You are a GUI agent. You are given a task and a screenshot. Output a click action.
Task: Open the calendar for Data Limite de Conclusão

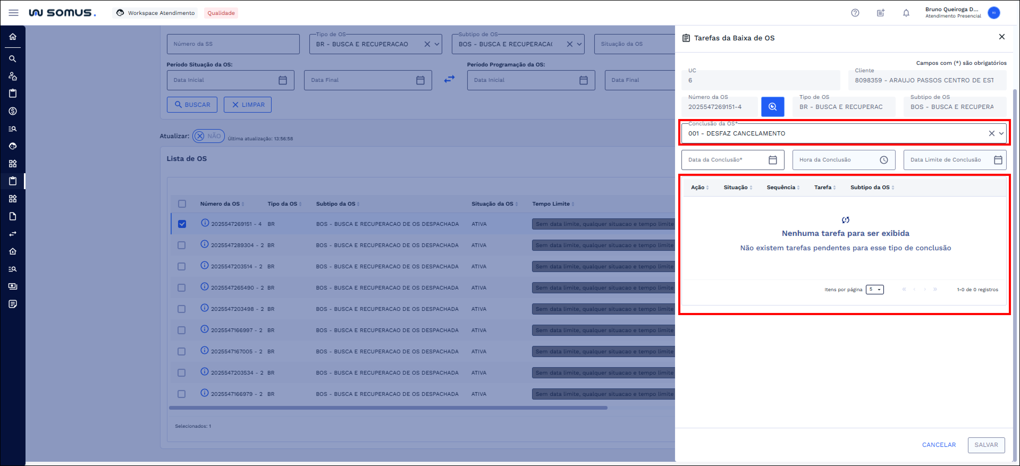tap(998, 160)
